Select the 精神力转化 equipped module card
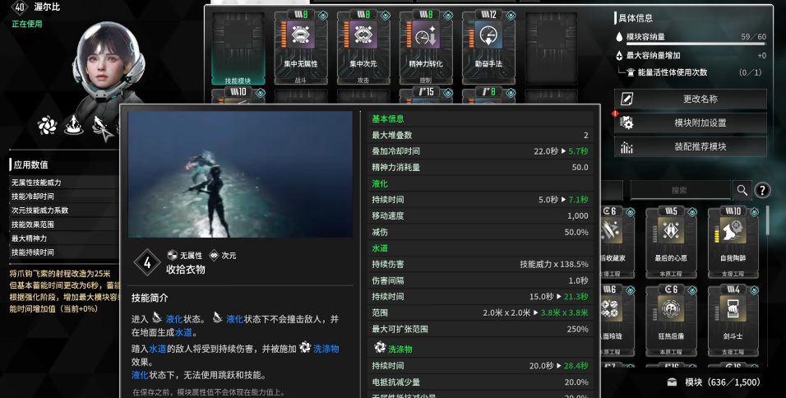Image resolution: width=786 pixels, height=398 pixels. pyautogui.click(x=426, y=49)
